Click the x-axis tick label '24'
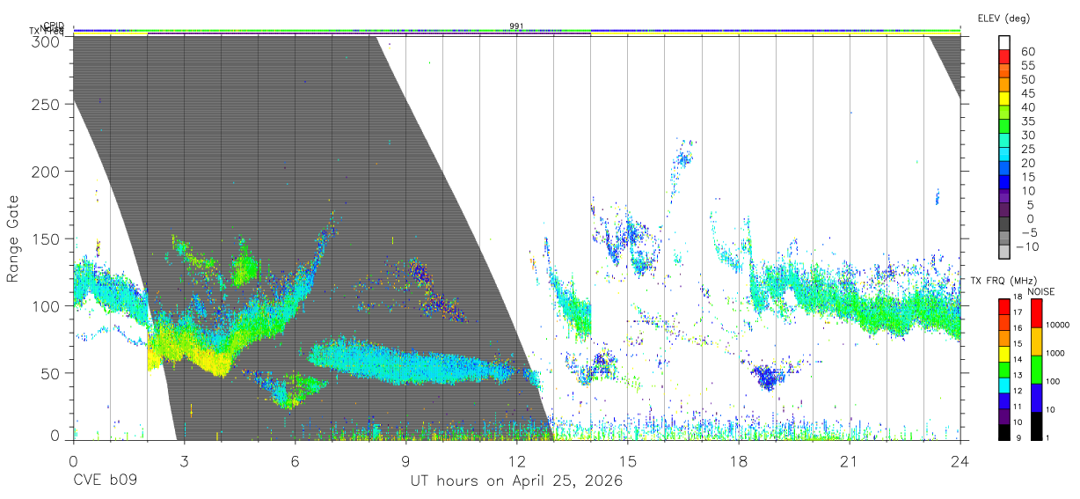Viewport: 1080px width, 499px height. click(960, 461)
